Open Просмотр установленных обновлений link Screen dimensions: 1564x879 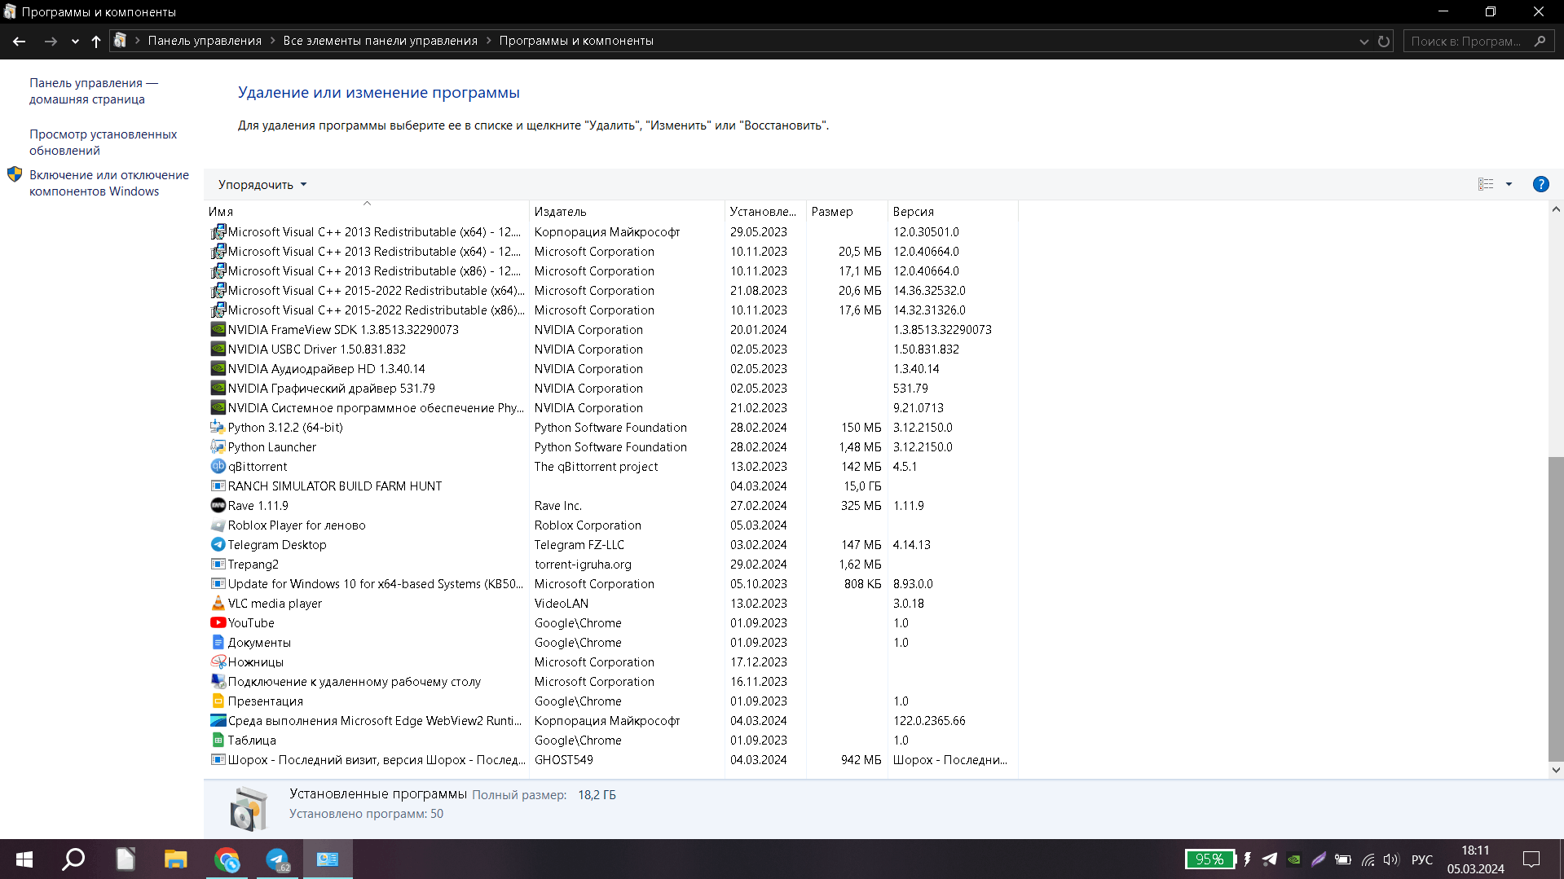tap(104, 143)
